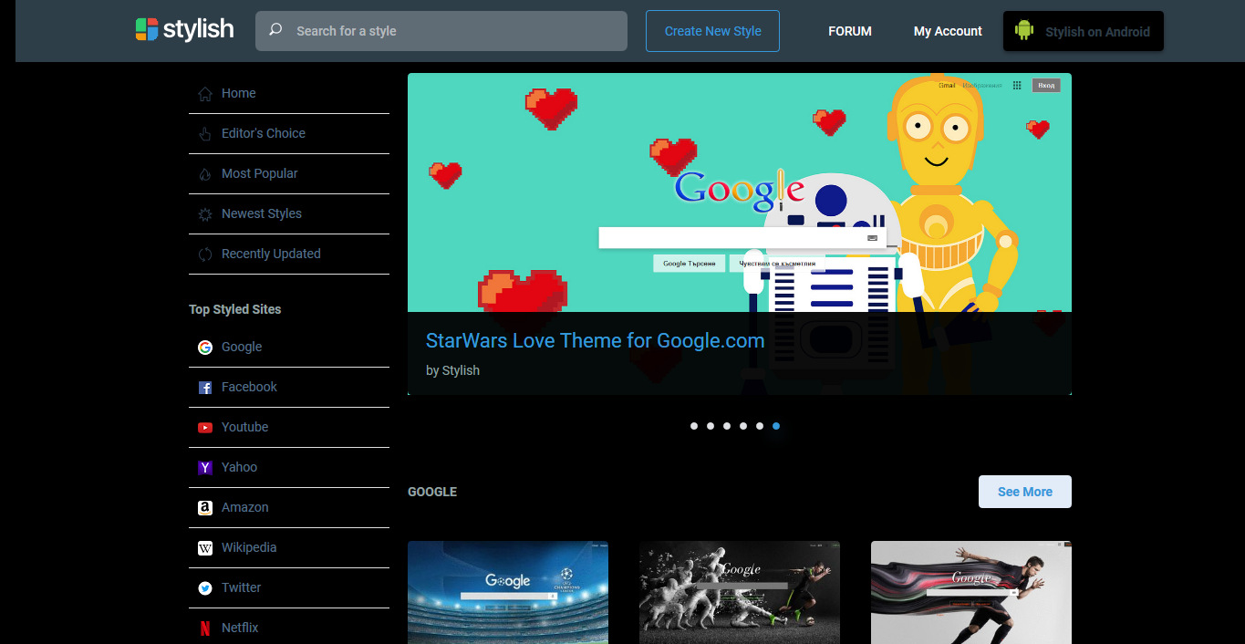
Task: Select the third carousel dot
Action: tap(727, 426)
